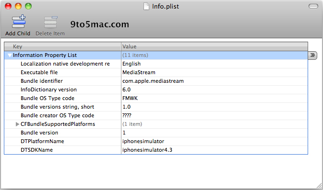The width and height of the screenshot is (323, 190).
Task: Select the Executable file key
Action: (39, 72)
